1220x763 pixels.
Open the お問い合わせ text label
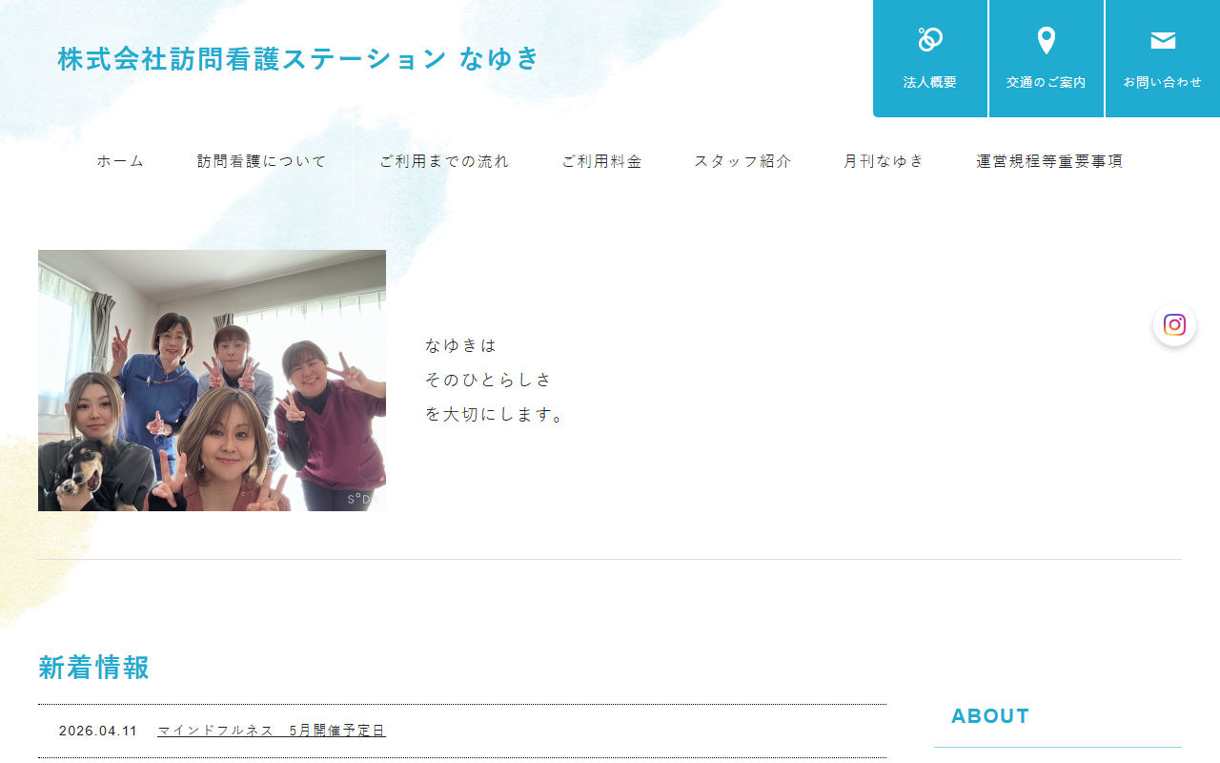[x=1163, y=82]
